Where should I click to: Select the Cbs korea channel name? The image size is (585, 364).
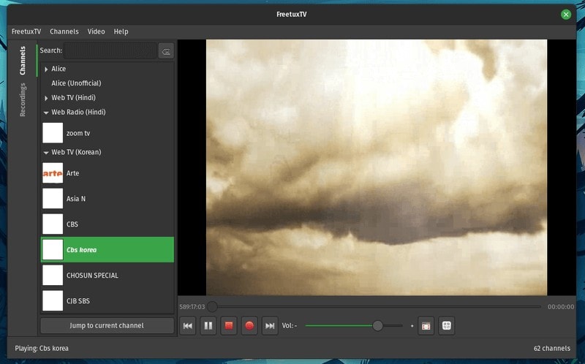pos(81,250)
